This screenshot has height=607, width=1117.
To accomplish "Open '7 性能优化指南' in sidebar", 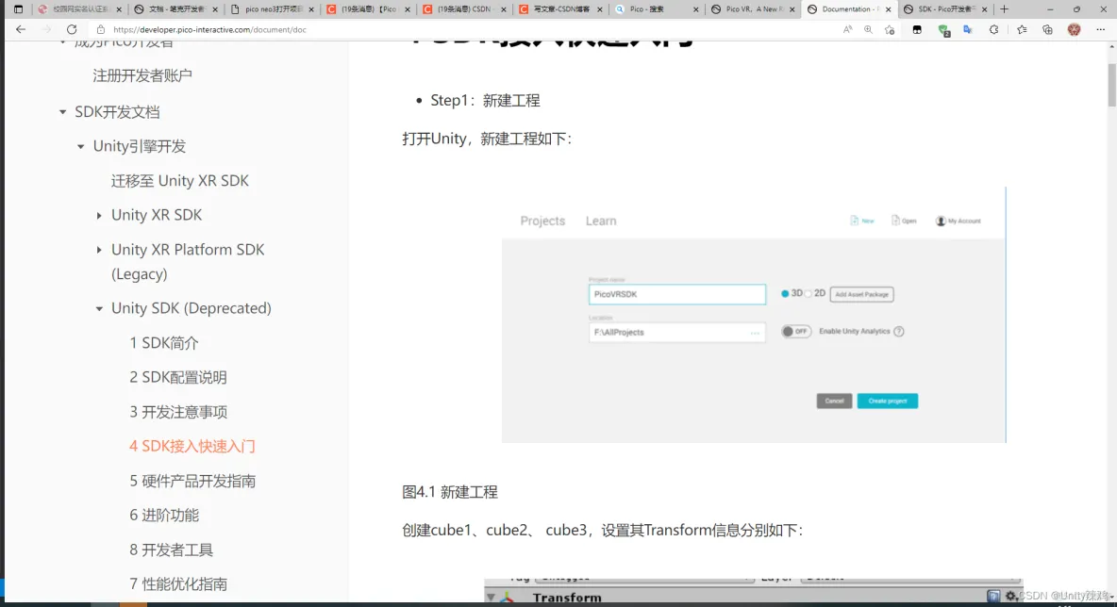I will point(178,584).
